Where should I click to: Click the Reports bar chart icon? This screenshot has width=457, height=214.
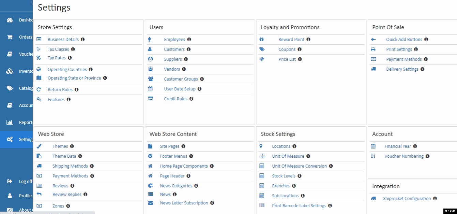pos(10,123)
